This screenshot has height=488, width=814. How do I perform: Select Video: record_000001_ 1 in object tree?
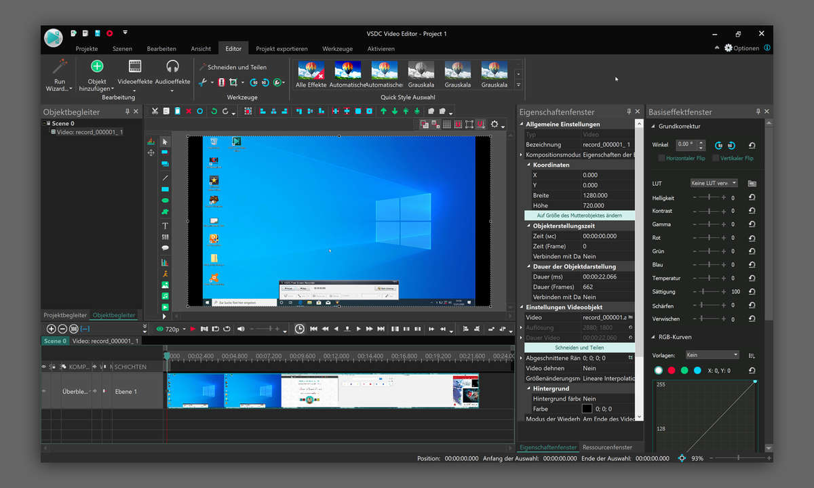coord(88,132)
